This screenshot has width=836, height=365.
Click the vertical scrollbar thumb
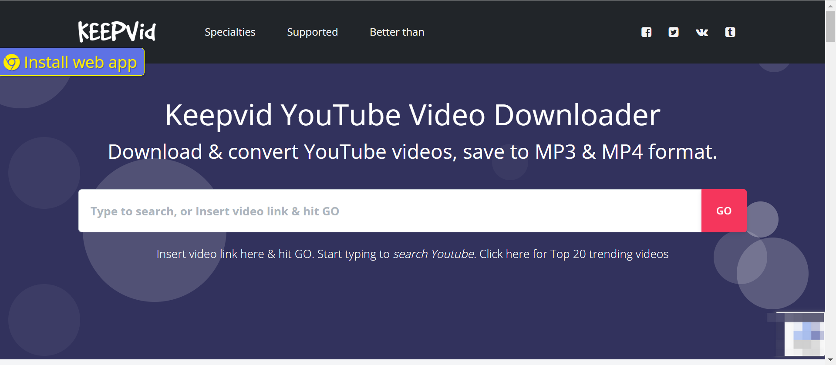(830, 27)
